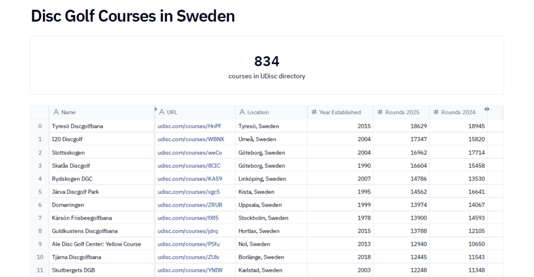Screen dimensions: 534x277
Task: Open the Tyresö Discgolfbana UDisc link
Action: 189,126
